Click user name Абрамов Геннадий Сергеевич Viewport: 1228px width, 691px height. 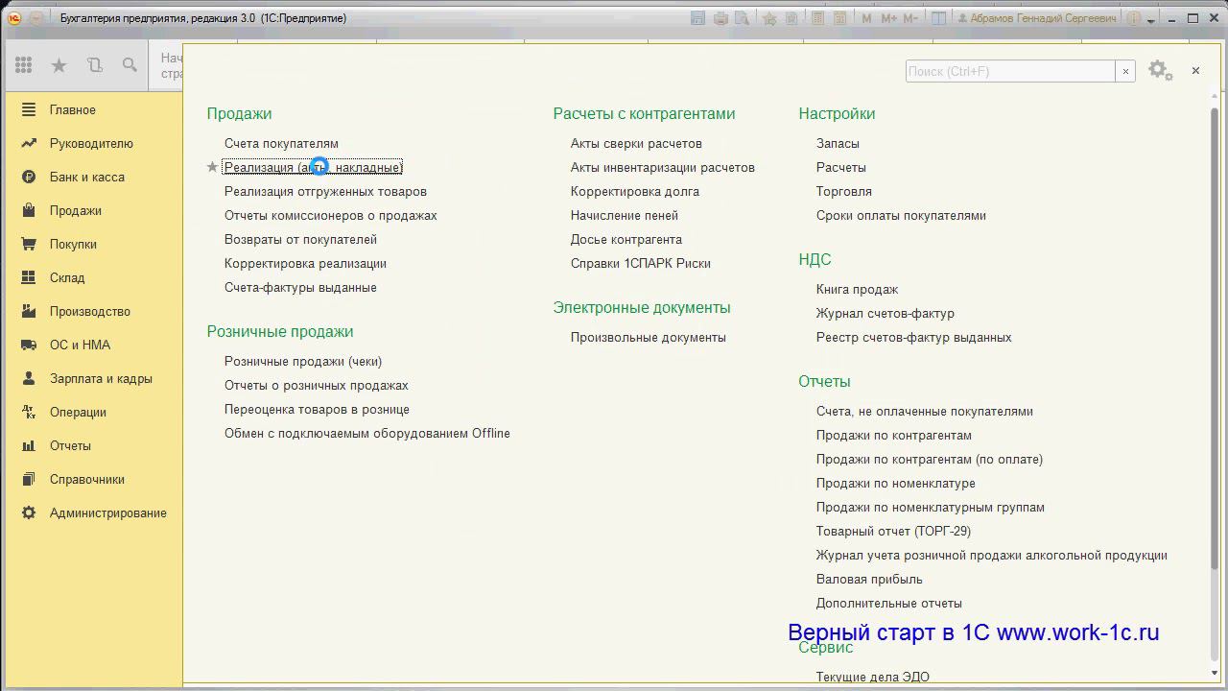coord(1042,18)
